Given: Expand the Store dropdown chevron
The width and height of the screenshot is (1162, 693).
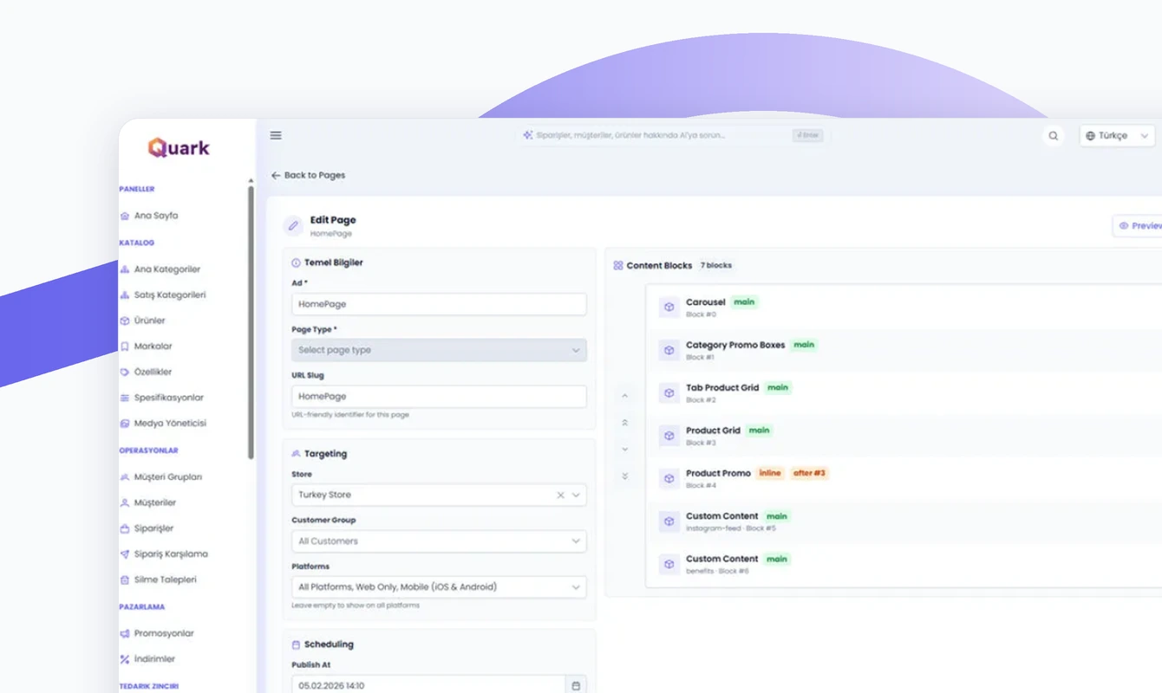Looking at the screenshot, I should 576,495.
